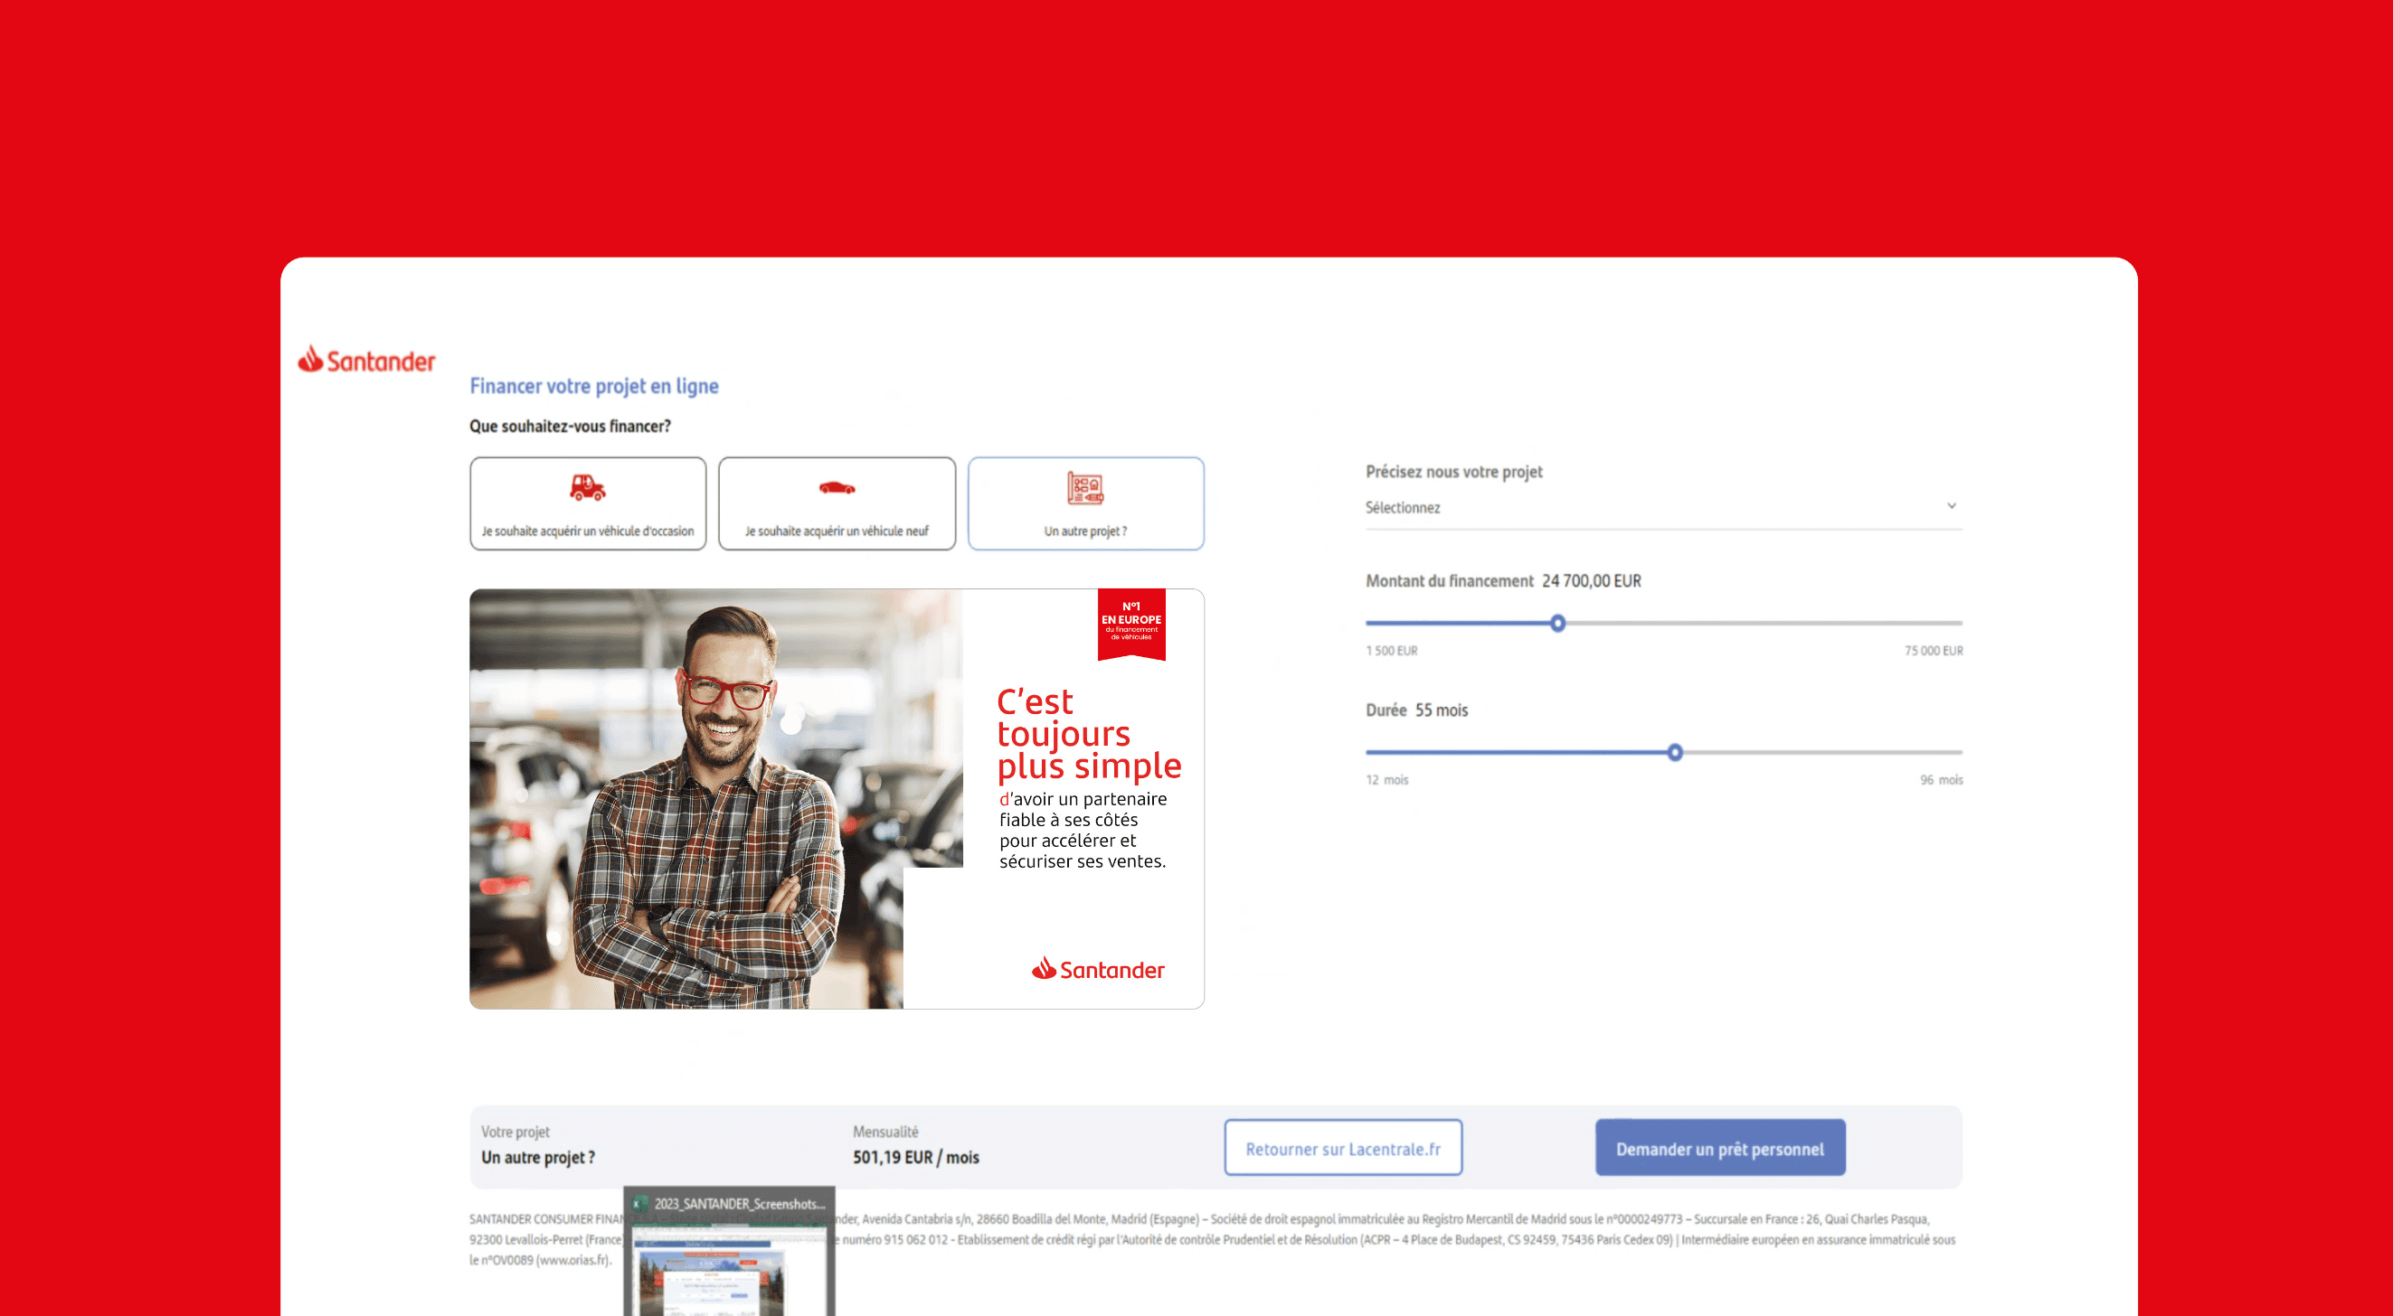
Task: Click the N°1 en Europe red badge
Action: coord(1130,622)
